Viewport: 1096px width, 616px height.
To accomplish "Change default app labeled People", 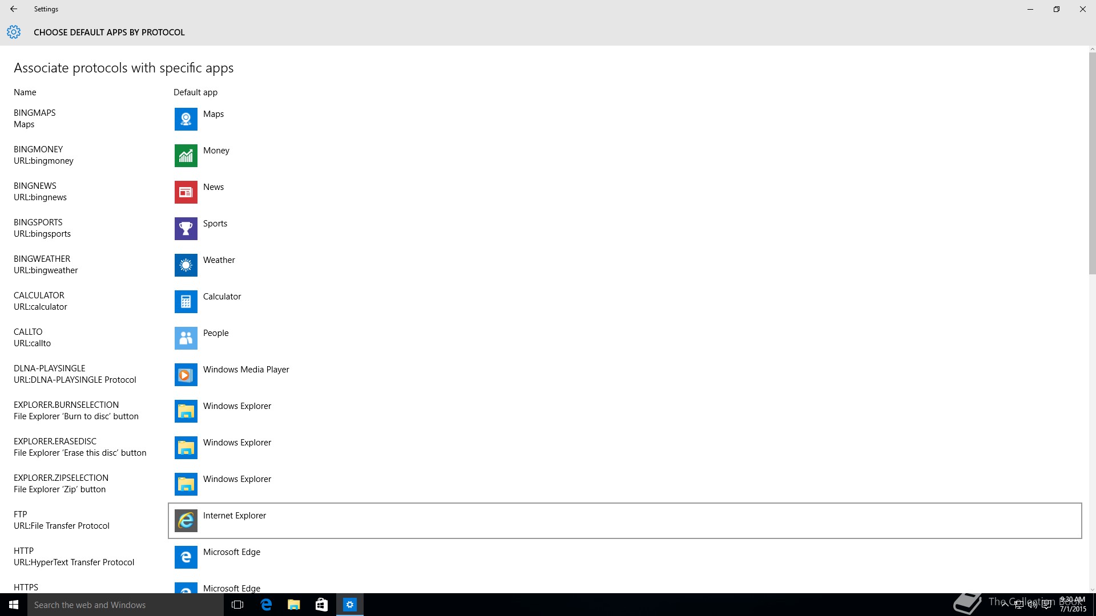I will coord(216,333).
